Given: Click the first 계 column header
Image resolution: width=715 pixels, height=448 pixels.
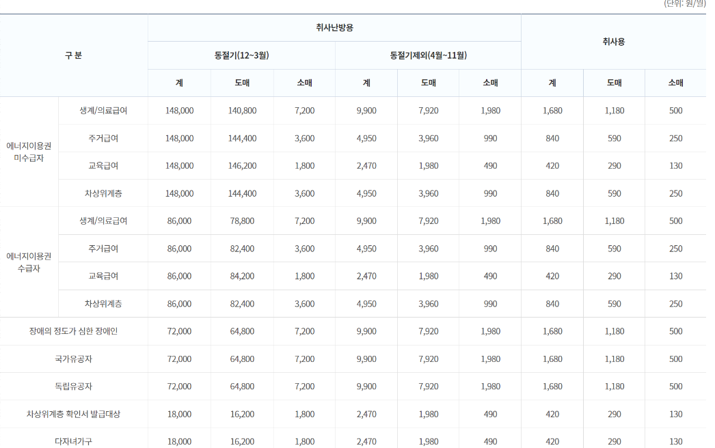Looking at the screenshot, I should point(179,82).
